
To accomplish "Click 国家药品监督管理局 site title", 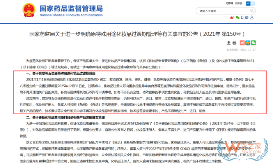I will tap(71, 9).
